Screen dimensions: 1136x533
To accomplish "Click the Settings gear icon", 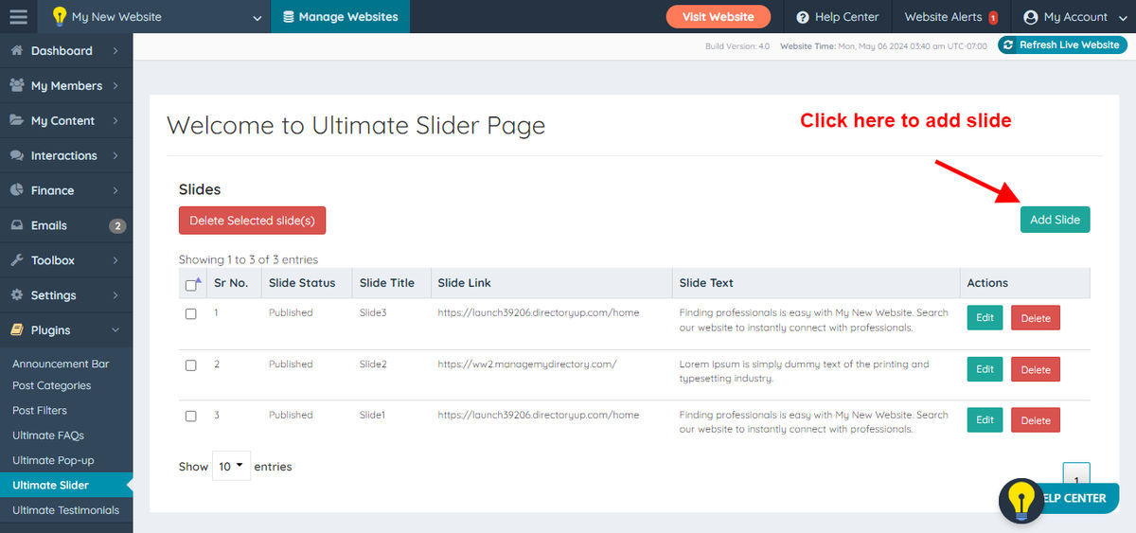I will pos(16,295).
